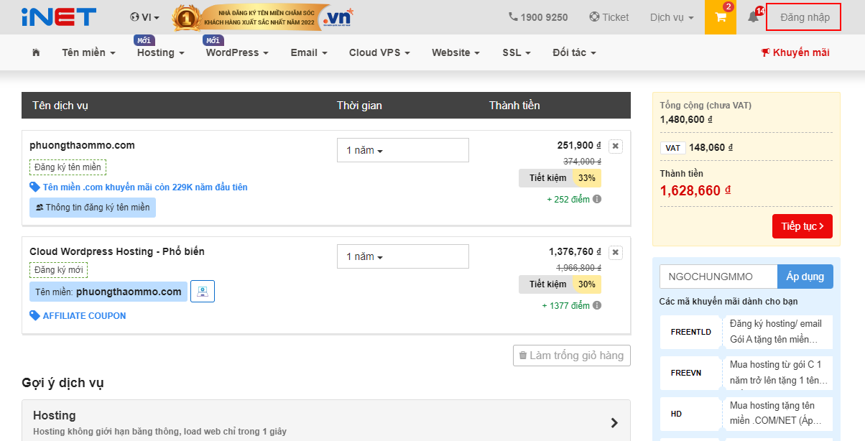Click Áp dụng to apply coupon

pyautogui.click(x=805, y=277)
